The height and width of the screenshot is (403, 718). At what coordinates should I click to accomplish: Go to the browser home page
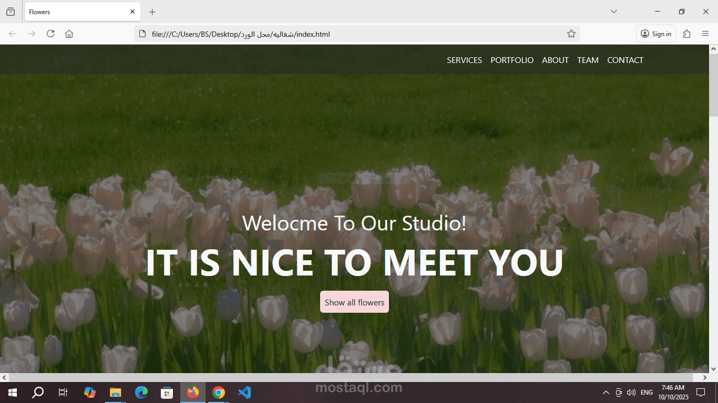click(x=69, y=34)
